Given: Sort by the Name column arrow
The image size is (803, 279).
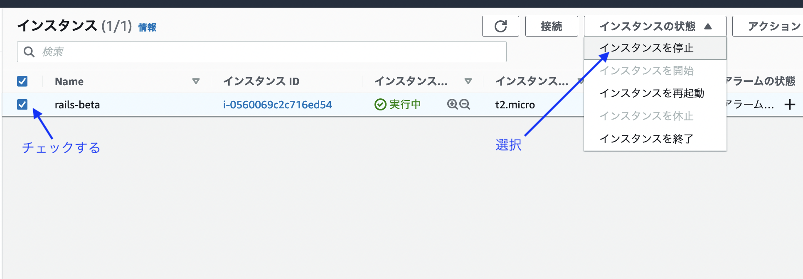Looking at the screenshot, I should pos(196,81).
